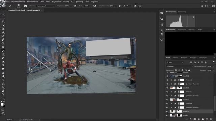This screenshot has height=121, width=216.
Task: Select the Clone Stamp tool
Action: pyautogui.click(x=3, y=54)
